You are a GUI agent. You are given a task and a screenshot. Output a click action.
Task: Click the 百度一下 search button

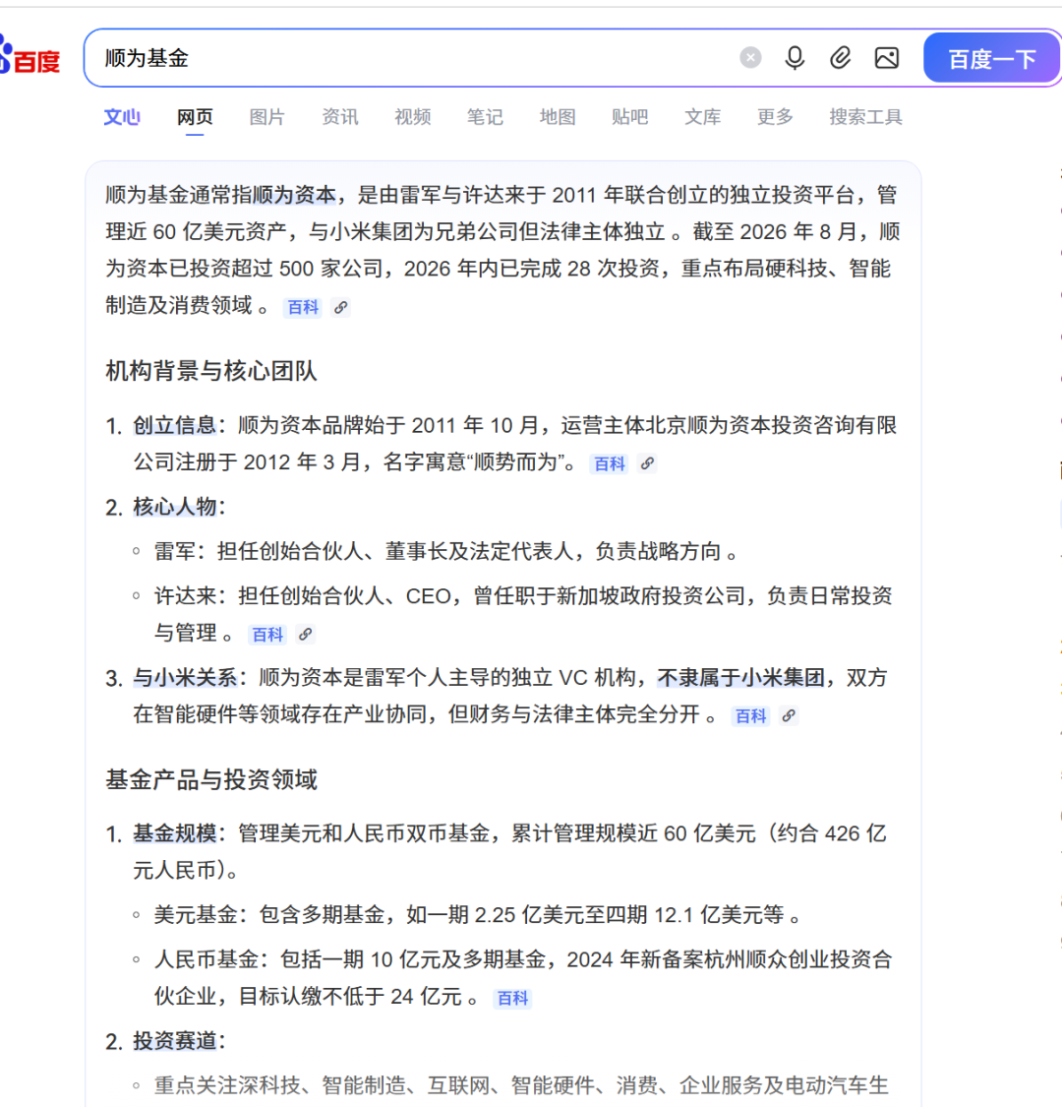991,58
